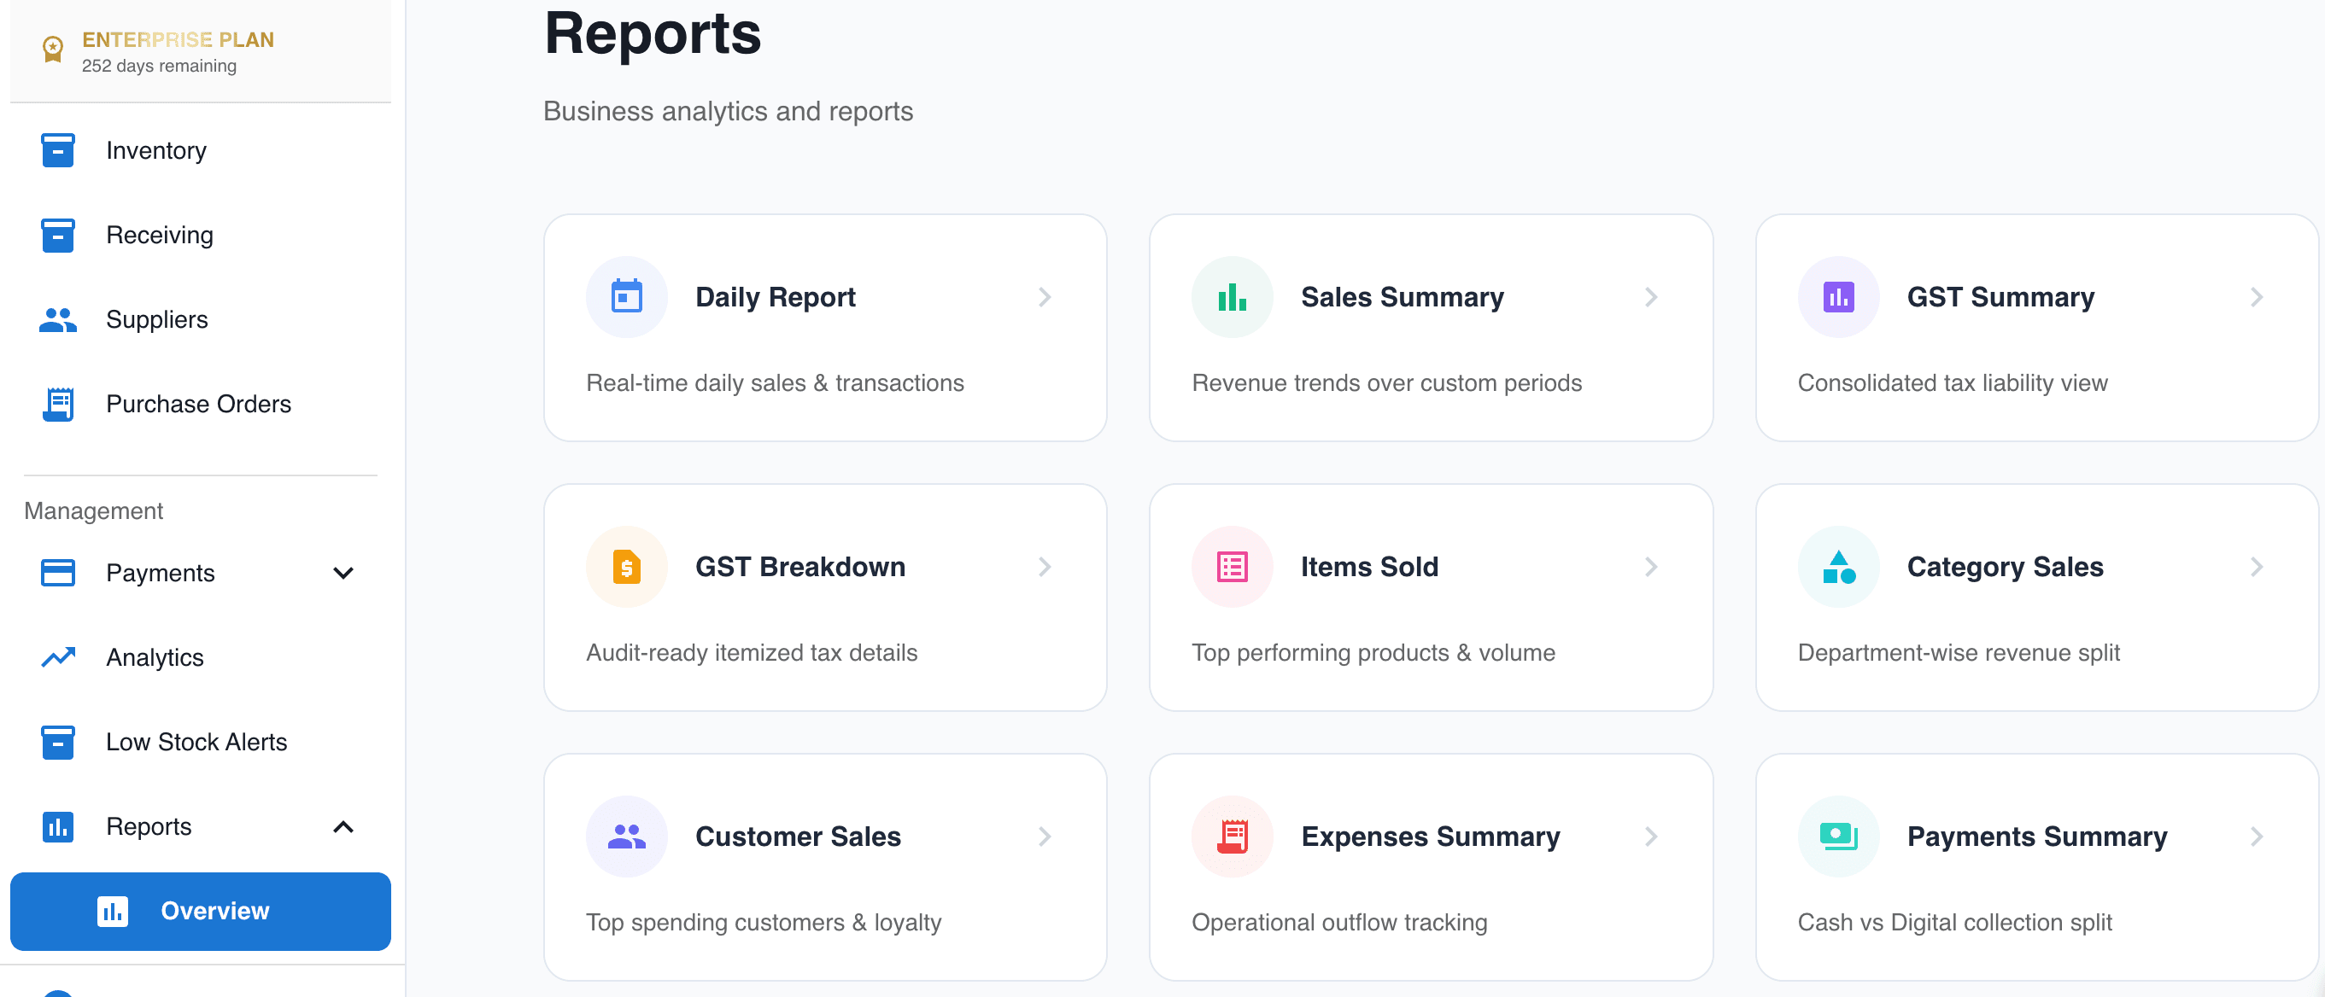2325x997 pixels.
Task: Click the Receiving box icon
Action: click(x=58, y=236)
